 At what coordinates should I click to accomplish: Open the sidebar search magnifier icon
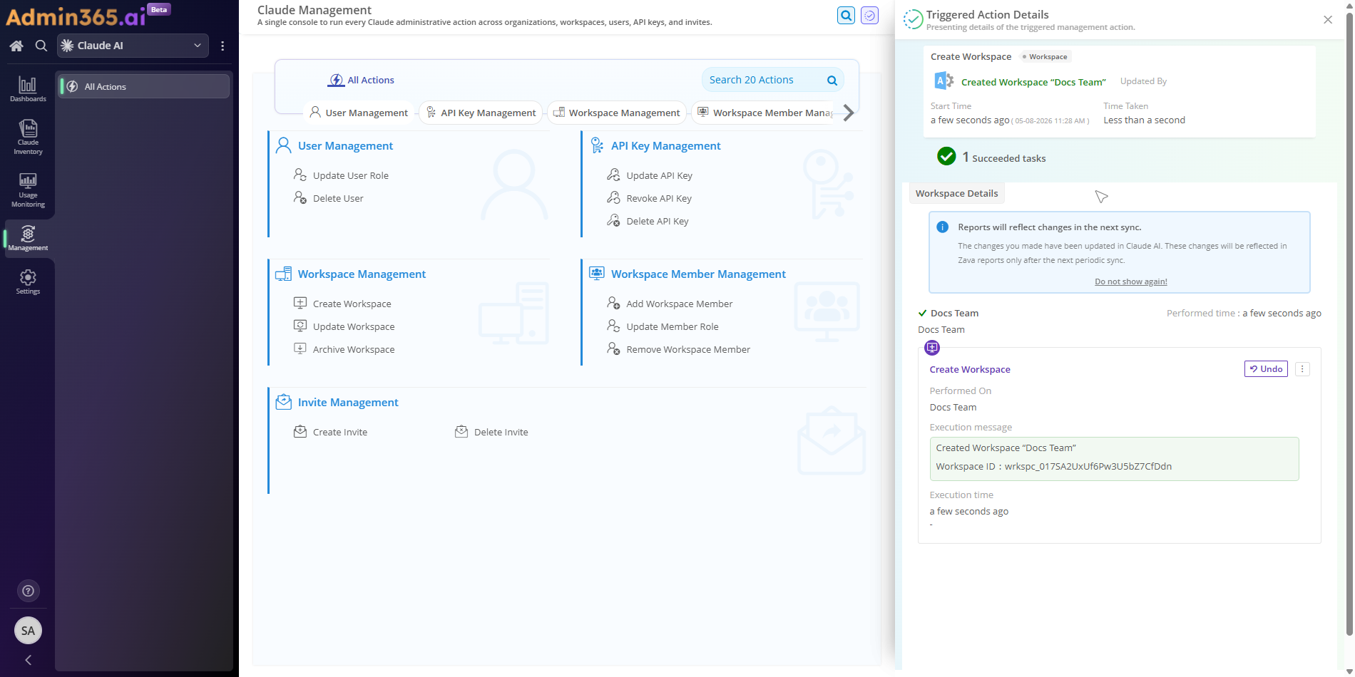click(x=41, y=46)
